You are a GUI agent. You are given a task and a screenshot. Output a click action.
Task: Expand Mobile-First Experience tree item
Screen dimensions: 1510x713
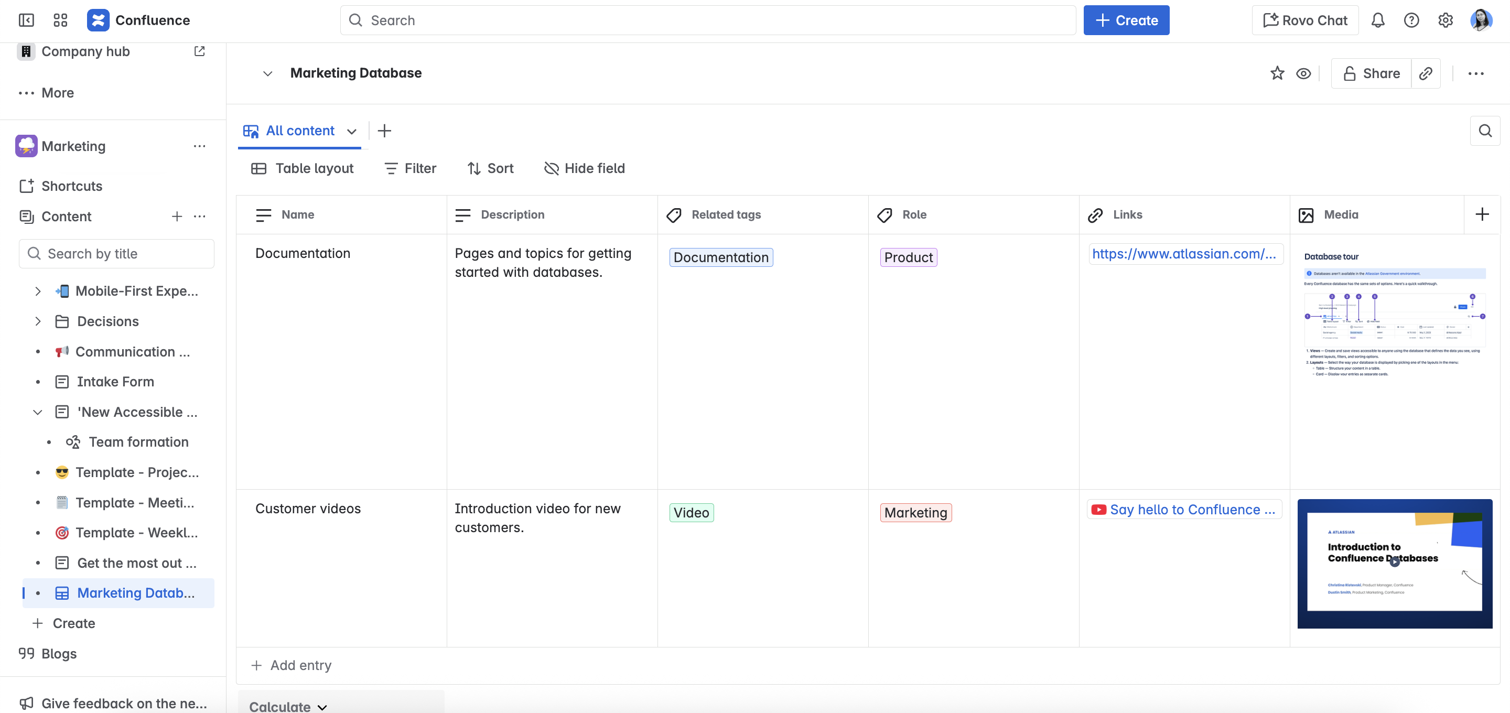[38, 291]
